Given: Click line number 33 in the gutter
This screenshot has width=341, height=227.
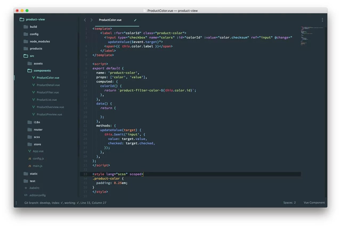Looking at the screenshot, I should pos(85,174).
